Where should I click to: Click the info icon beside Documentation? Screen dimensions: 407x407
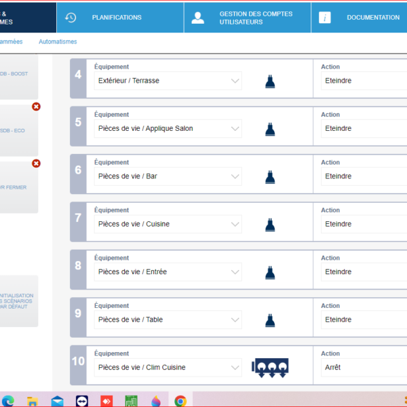[325, 18]
